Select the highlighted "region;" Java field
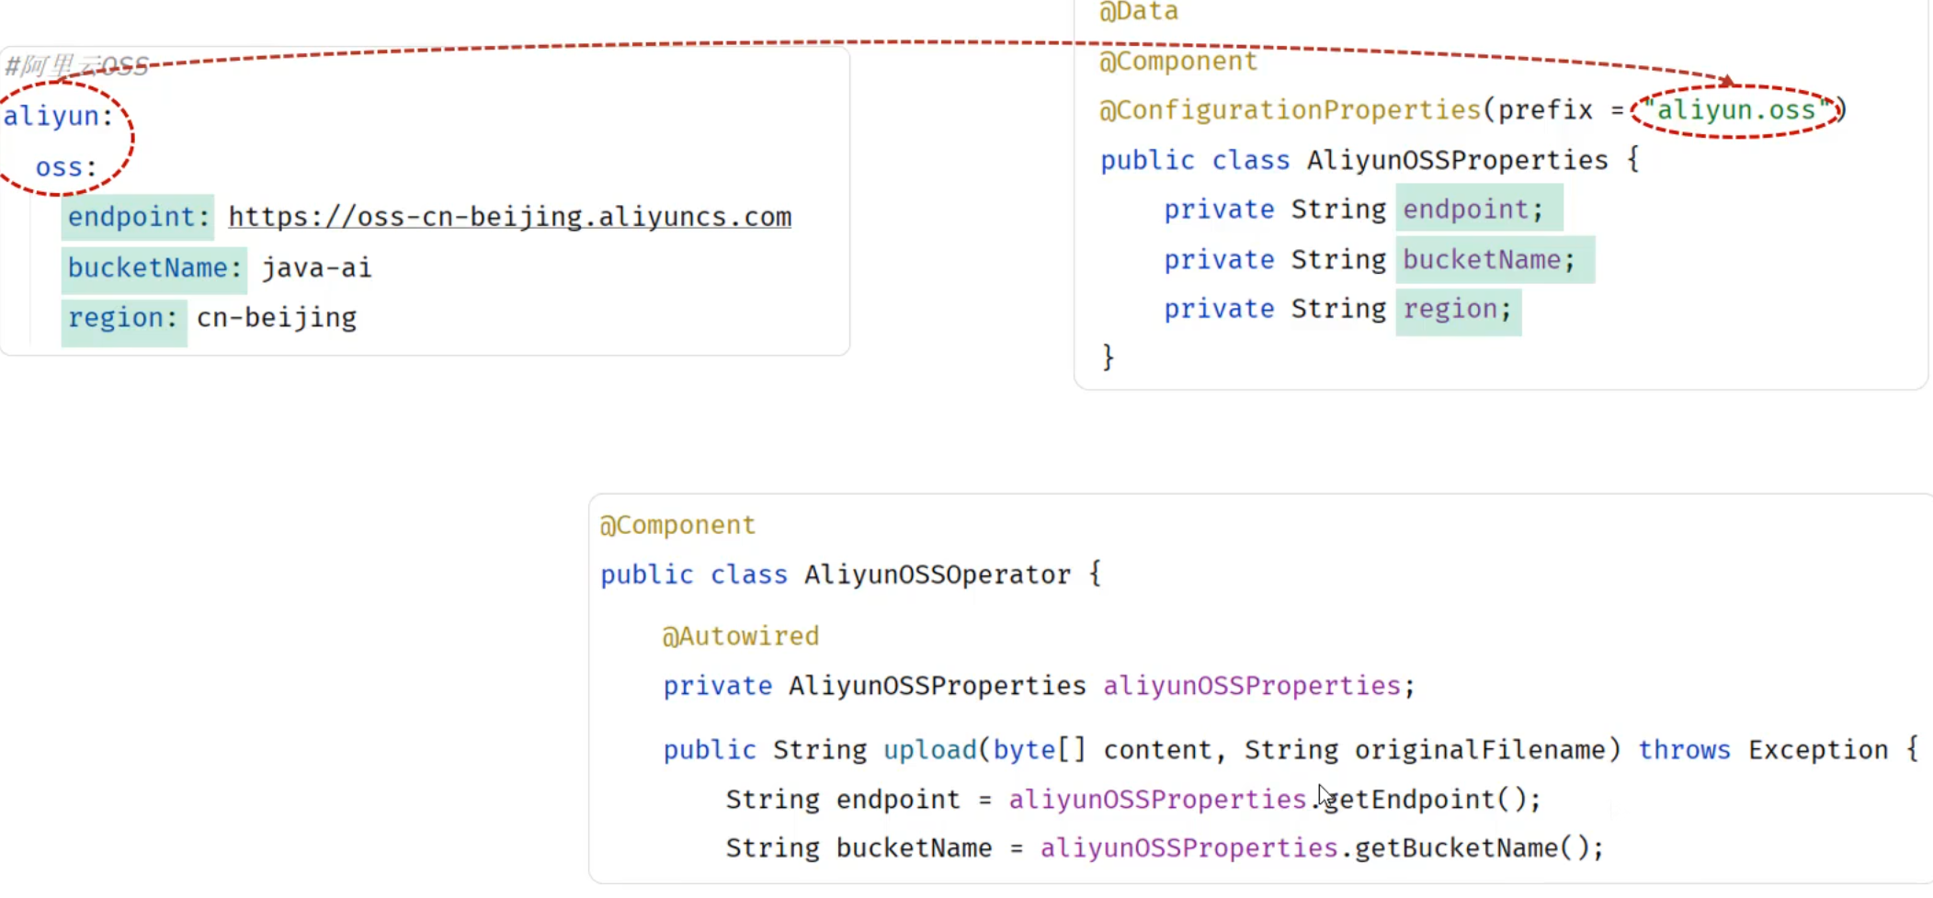 click(1457, 310)
